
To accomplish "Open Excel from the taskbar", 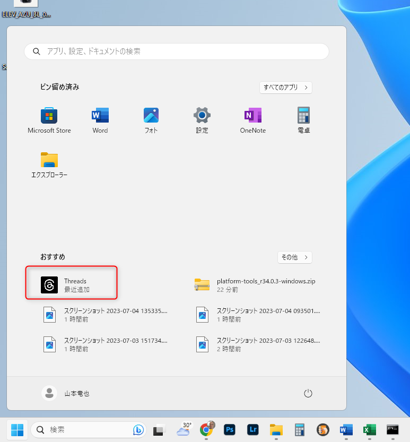I will [369, 430].
